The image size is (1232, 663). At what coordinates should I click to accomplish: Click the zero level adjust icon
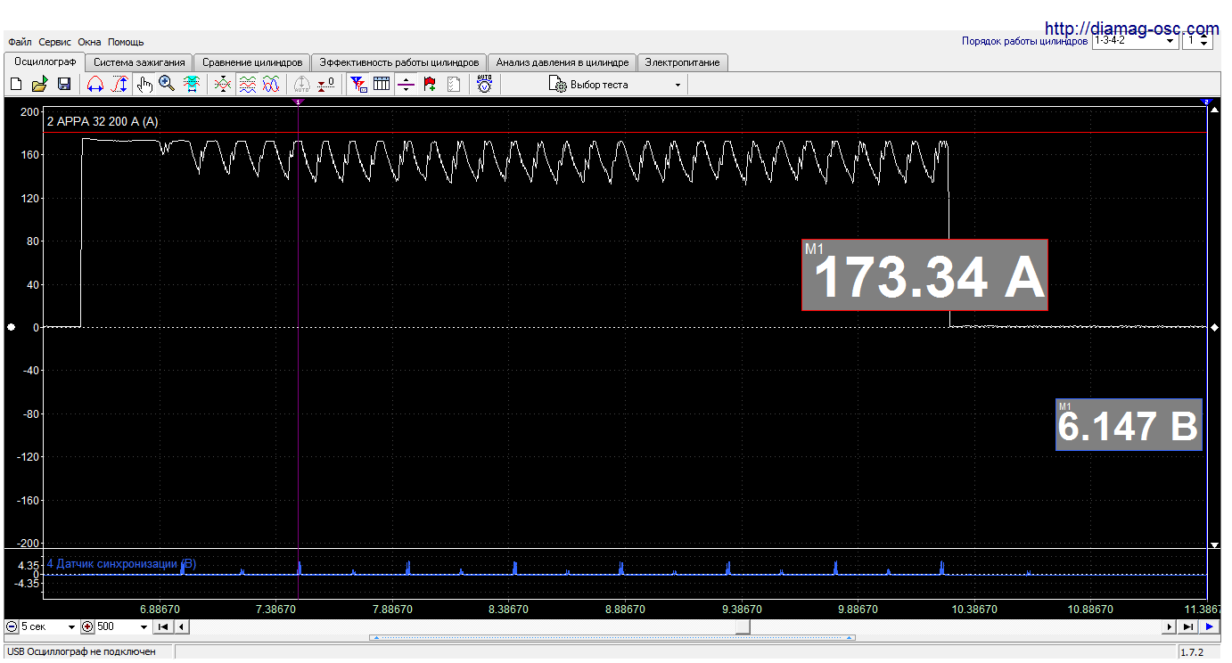(326, 84)
